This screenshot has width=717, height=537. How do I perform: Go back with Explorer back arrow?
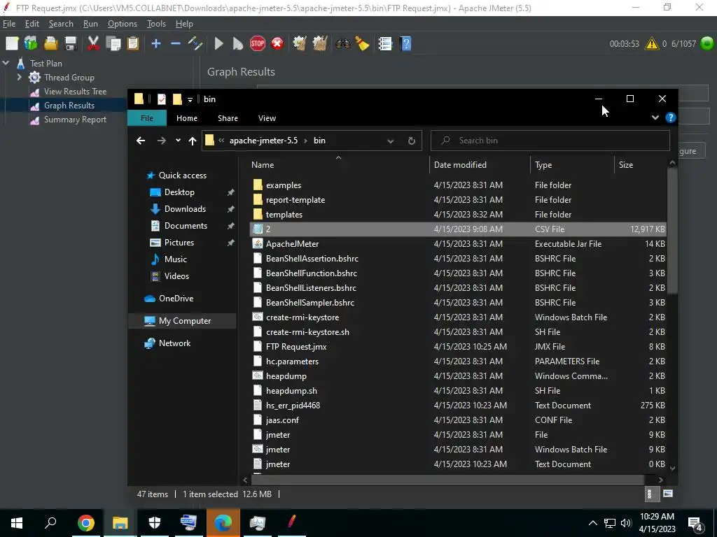coord(141,141)
